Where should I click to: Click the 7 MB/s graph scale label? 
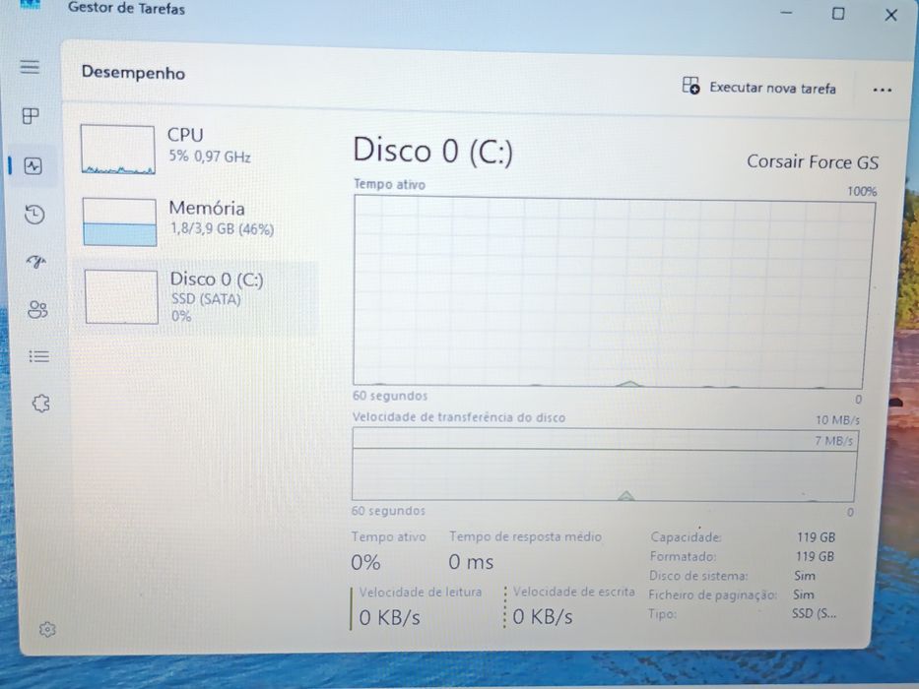tap(833, 441)
